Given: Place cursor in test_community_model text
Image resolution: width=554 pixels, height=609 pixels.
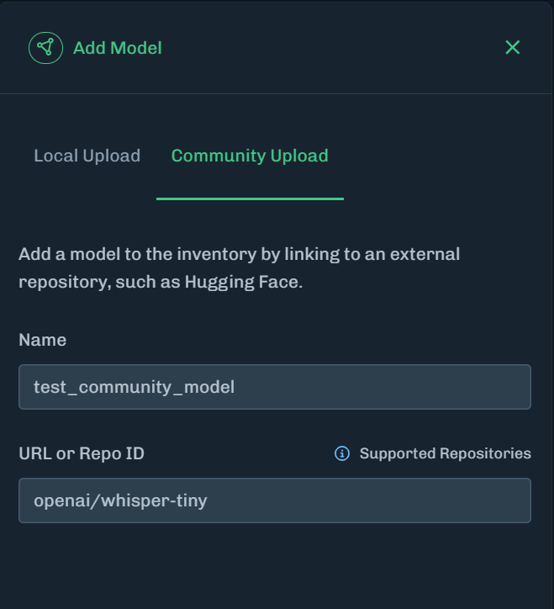Looking at the screenshot, I should click(134, 387).
